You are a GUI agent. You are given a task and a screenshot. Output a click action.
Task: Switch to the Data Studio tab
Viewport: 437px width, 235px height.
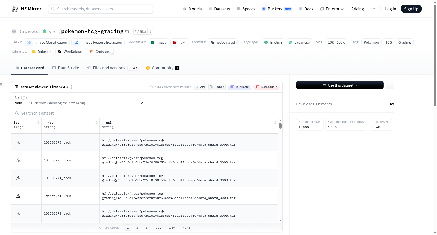tap(66, 68)
